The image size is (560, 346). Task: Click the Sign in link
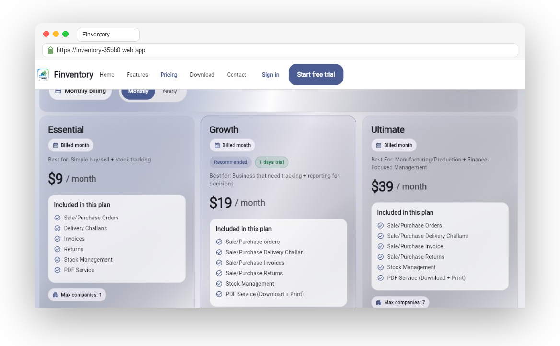coord(270,75)
